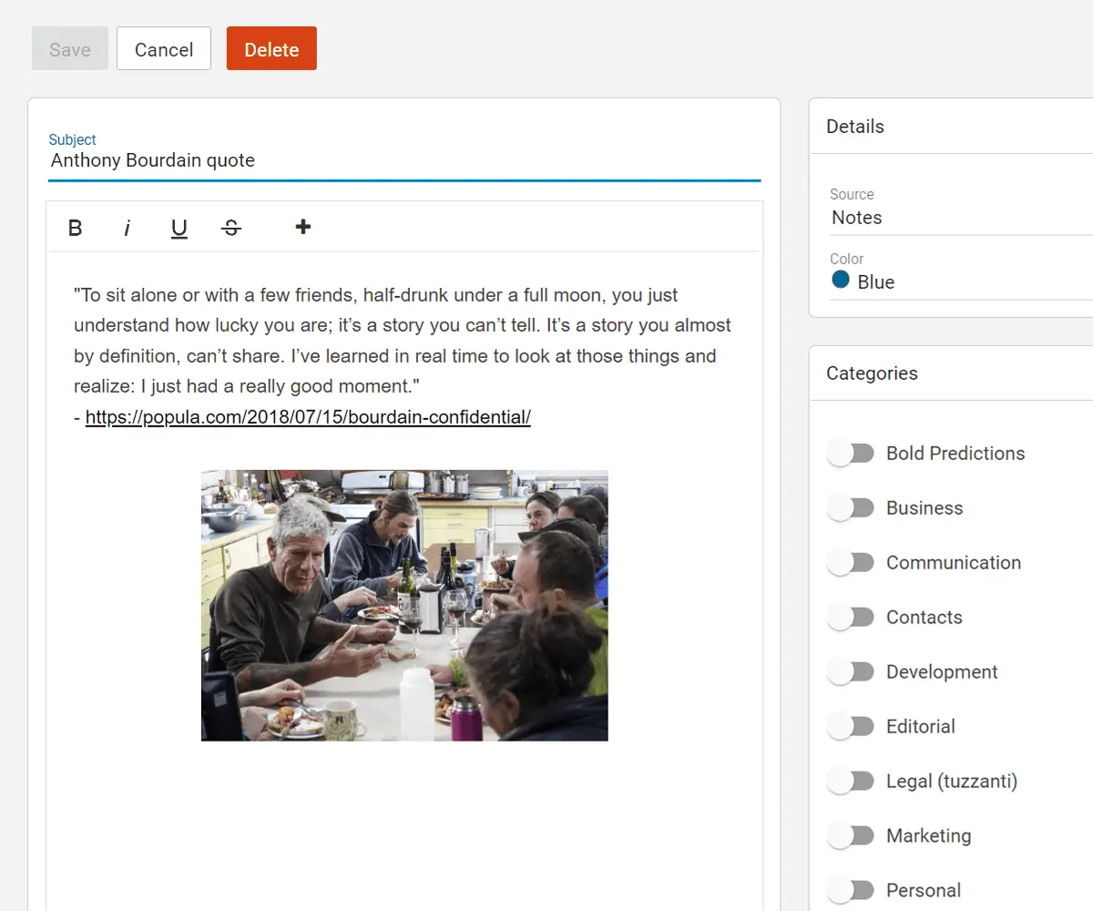Viewport: 1093px width, 911px height.
Task: Toggle bold formatting in the editor
Action: [76, 228]
